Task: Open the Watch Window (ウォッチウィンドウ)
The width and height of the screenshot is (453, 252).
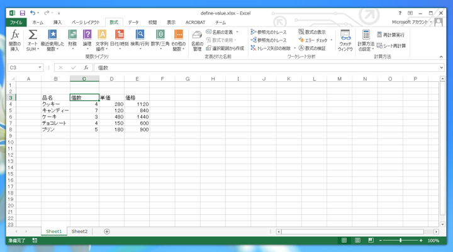Action: click(x=345, y=40)
